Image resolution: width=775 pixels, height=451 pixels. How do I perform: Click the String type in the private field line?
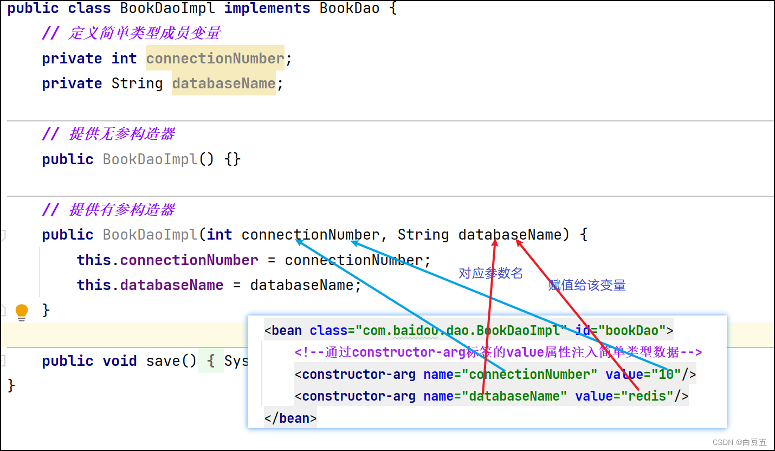click(137, 83)
